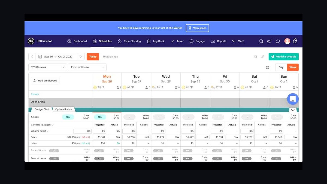
Task: Open the chat bubble icon in the navbar
Action: click(278, 41)
